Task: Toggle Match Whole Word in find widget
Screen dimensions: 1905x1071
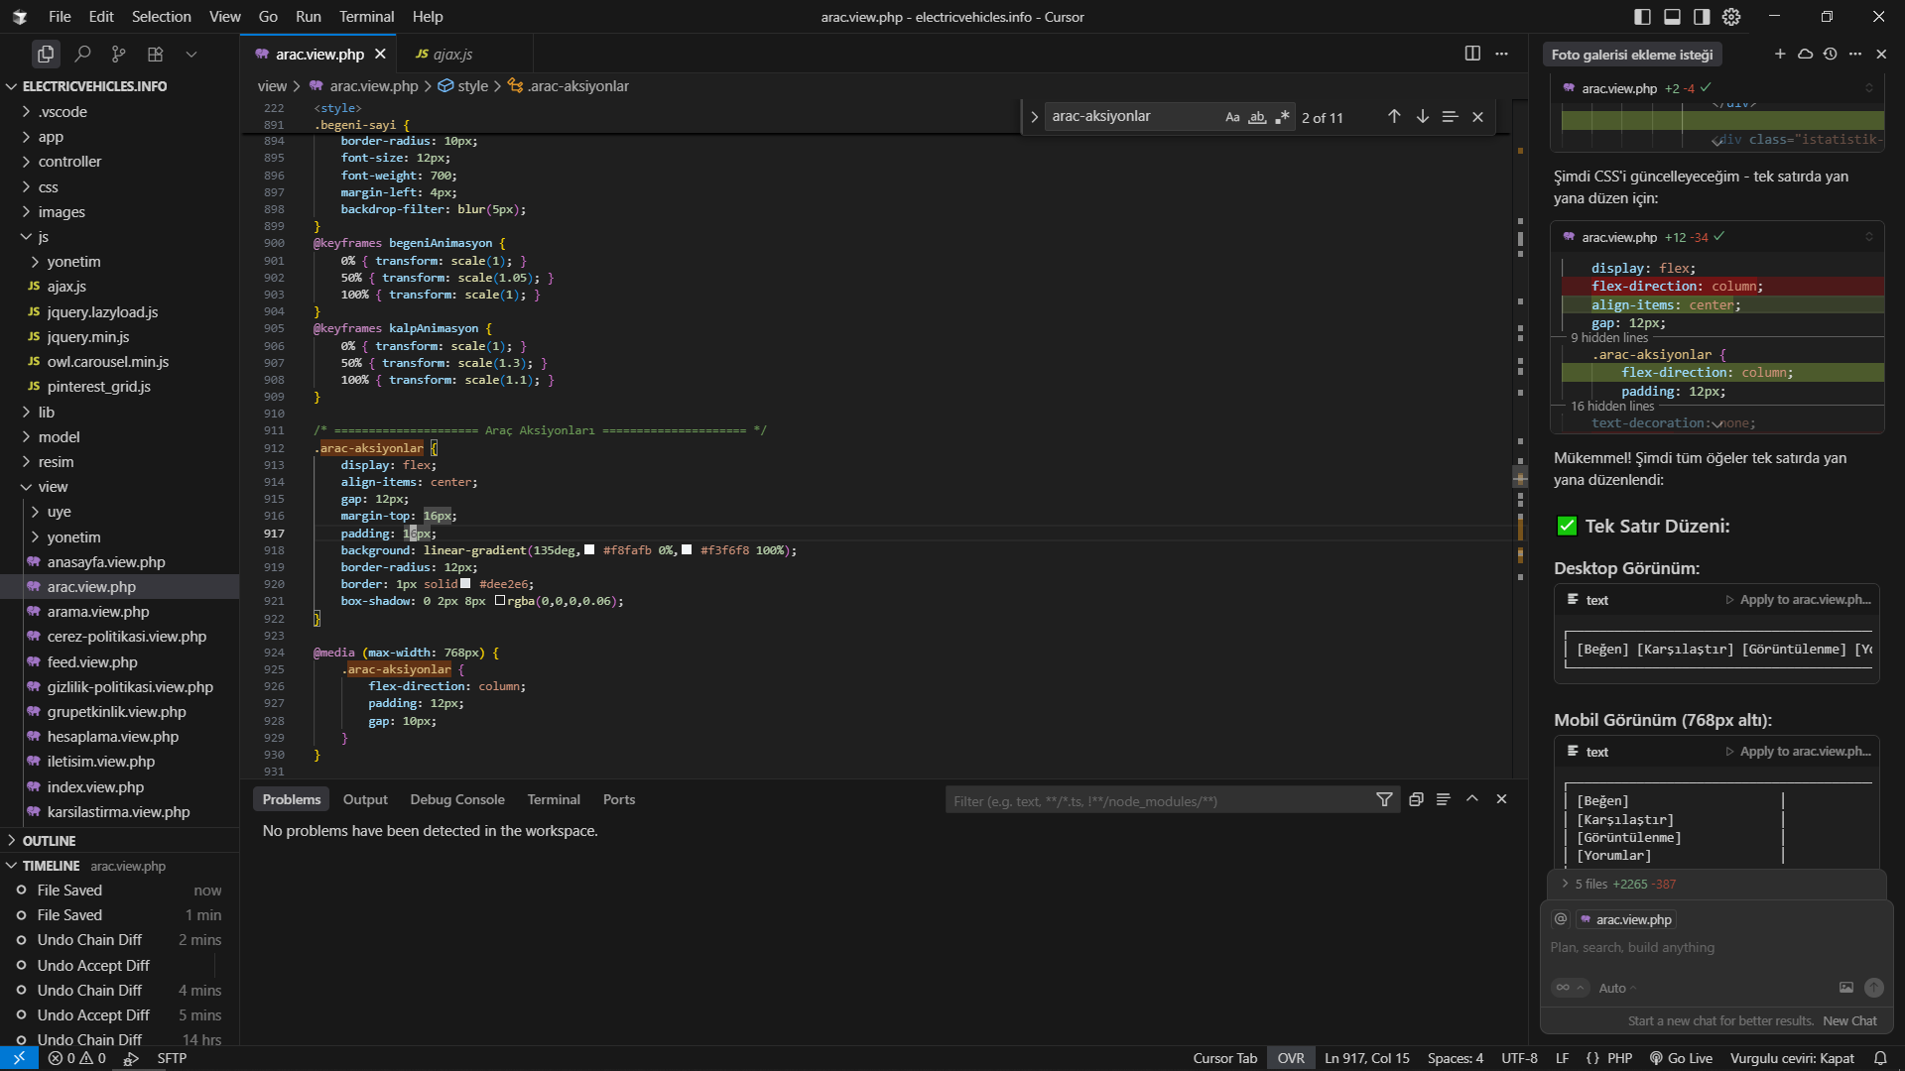Action: 1257,117
